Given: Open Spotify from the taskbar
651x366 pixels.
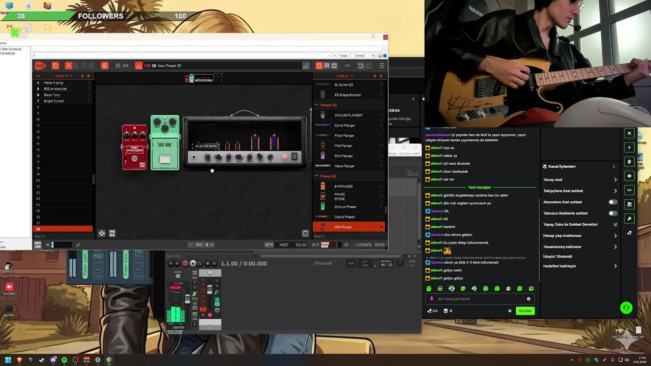Looking at the screenshot, I should (x=64, y=360).
